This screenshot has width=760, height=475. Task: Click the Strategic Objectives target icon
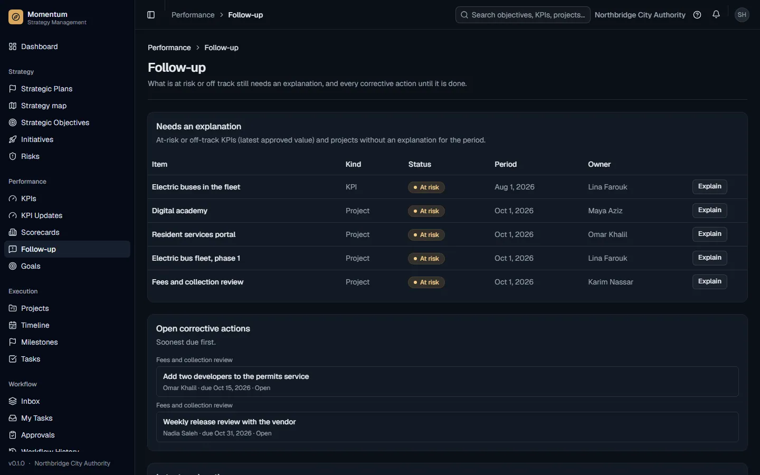(13, 122)
